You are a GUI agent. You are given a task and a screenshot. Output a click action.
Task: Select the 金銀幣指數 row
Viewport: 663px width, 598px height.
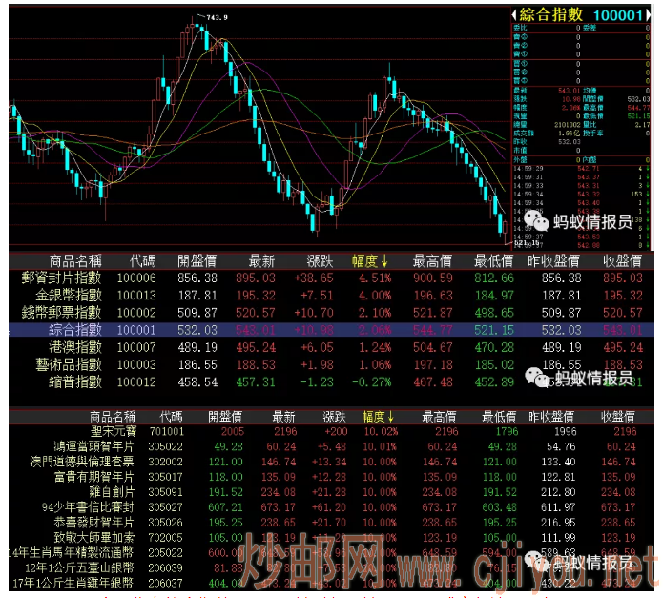point(69,295)
